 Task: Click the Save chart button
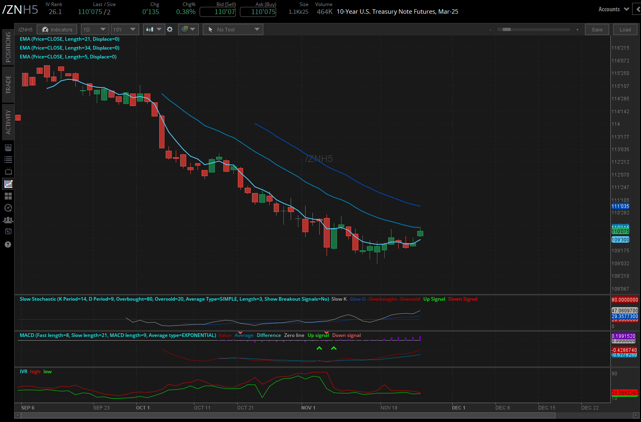(597, 29)
